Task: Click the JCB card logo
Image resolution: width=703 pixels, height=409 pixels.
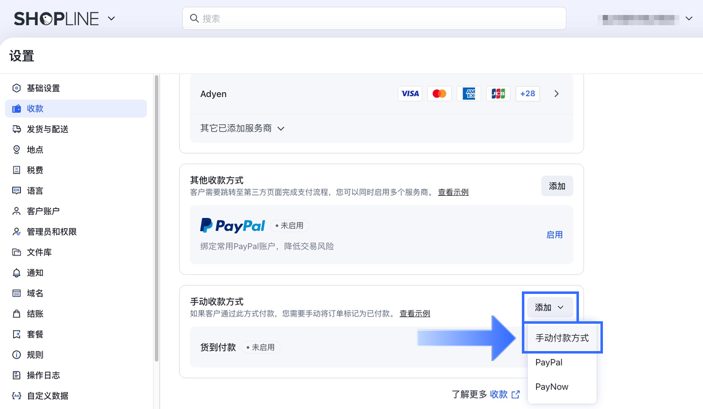Action: coord(498,94)
